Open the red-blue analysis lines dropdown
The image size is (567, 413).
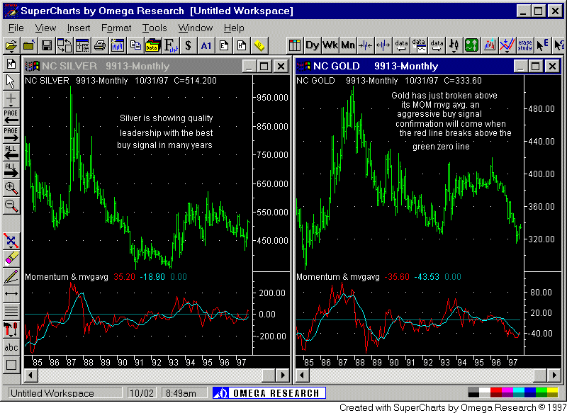click(x=507, y=45)
